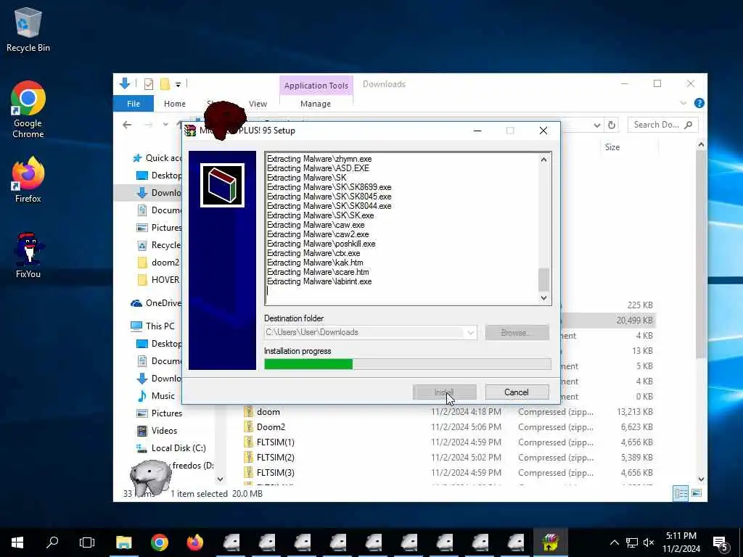Select the FLTSIM(2) file row
743x557 pixels.
(449, 458)
